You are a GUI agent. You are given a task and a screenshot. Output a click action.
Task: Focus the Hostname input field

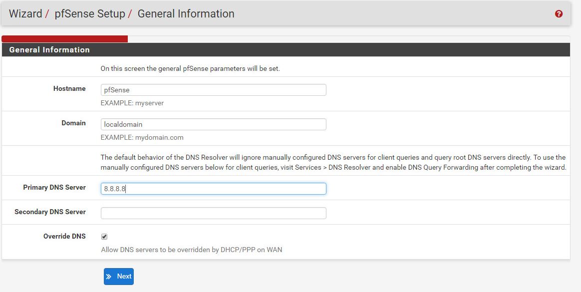[x=214, y=90]
